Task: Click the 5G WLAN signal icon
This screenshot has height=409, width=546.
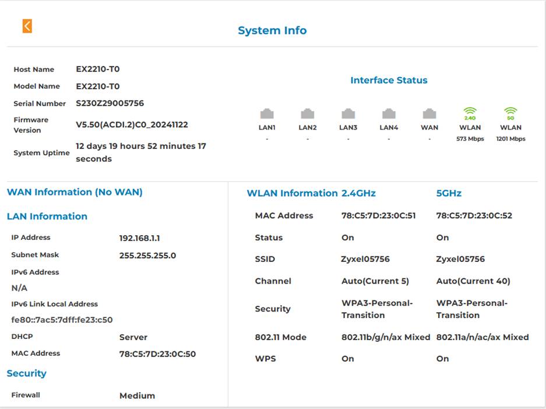Action: point(510,114)
